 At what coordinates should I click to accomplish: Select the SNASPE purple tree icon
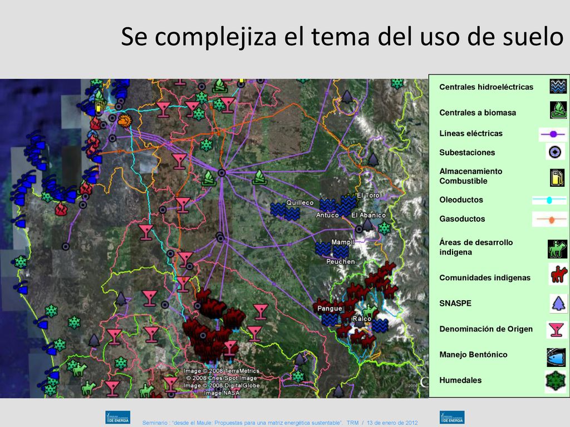pos(558,303)
